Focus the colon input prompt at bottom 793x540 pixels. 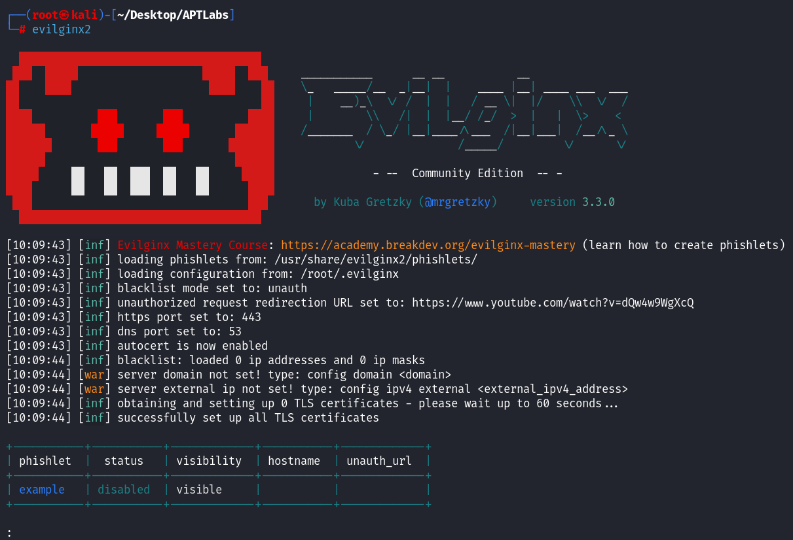click(9, 533)
